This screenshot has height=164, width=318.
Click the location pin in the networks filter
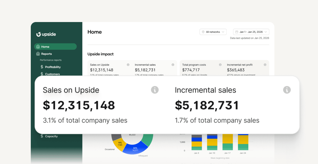tap(203, 32)
